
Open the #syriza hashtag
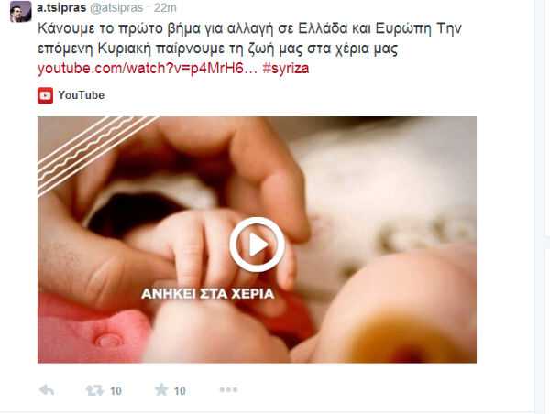285,69
